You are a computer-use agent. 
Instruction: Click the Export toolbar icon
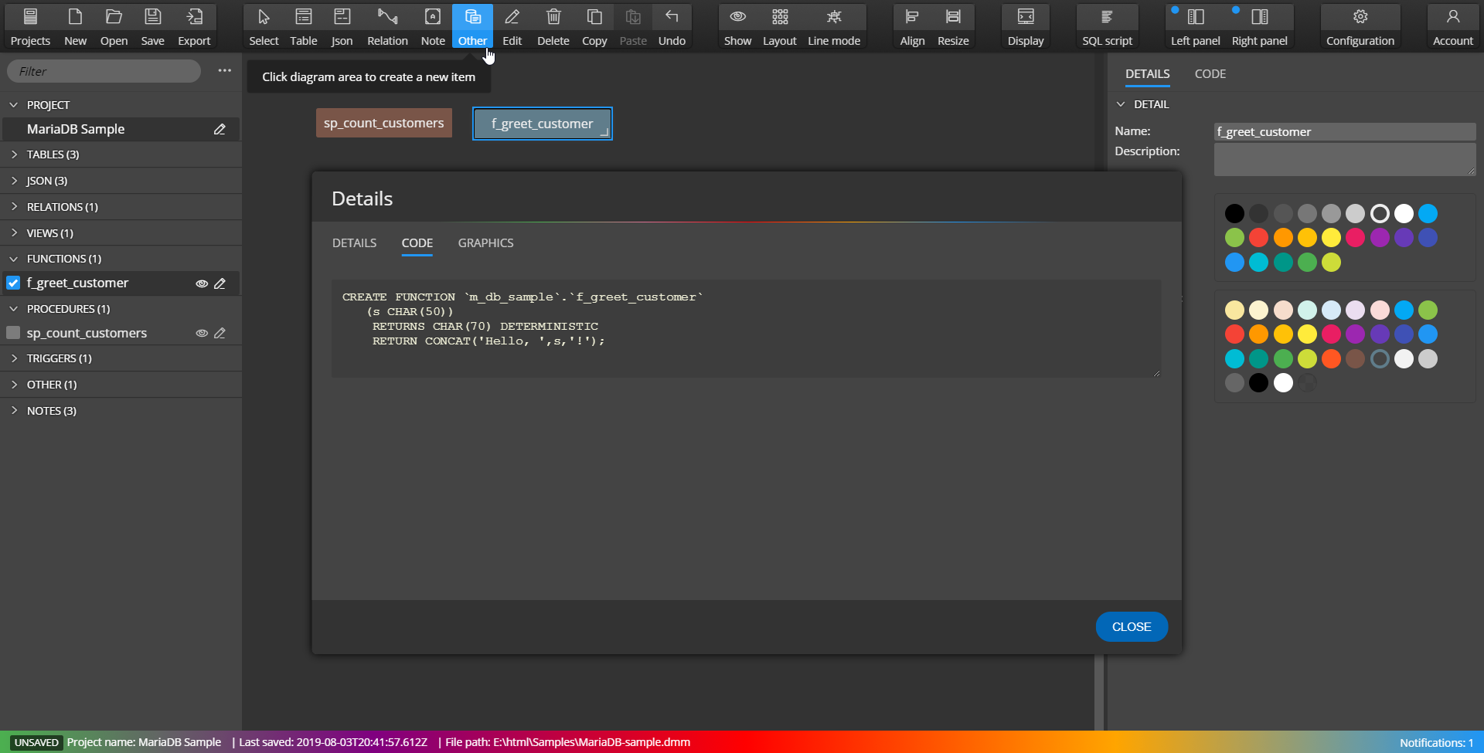[194, 27]
